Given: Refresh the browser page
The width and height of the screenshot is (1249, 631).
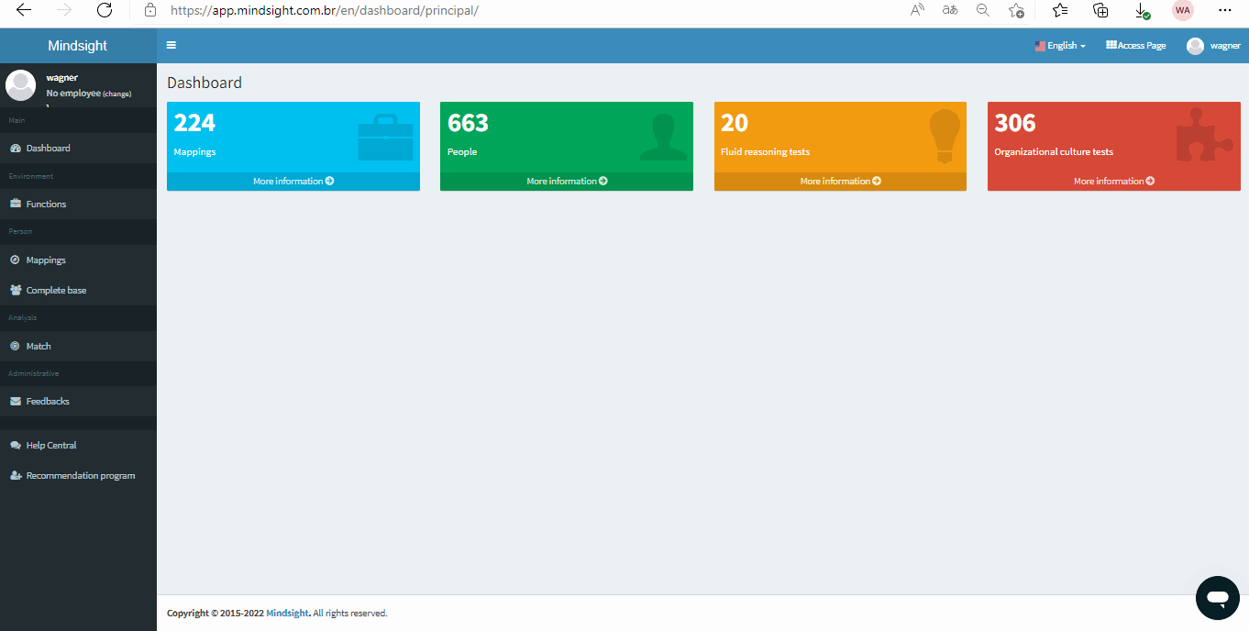Looking at the screenshot, I should click(x=105, y=10).
